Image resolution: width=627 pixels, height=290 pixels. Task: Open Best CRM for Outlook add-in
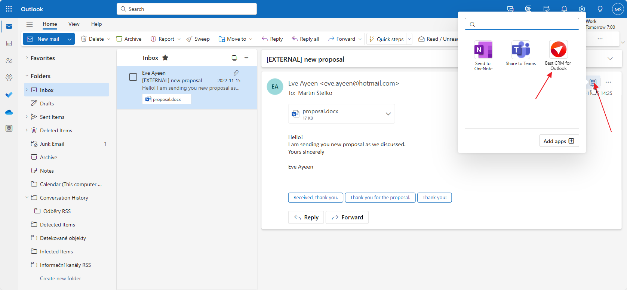pos(558,56)
